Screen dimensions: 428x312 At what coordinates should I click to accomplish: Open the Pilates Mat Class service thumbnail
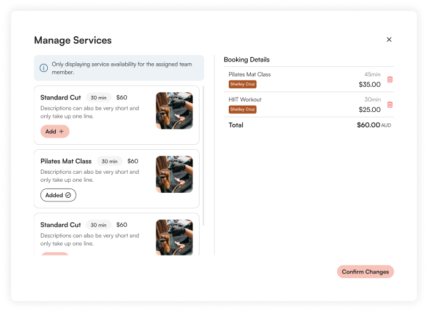point(174,174)
